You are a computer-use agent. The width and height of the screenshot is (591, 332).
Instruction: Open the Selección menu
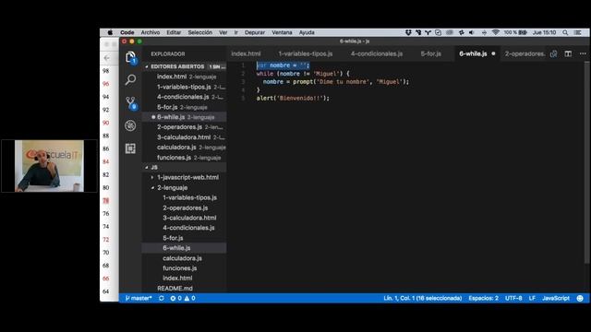coord(200,33)
